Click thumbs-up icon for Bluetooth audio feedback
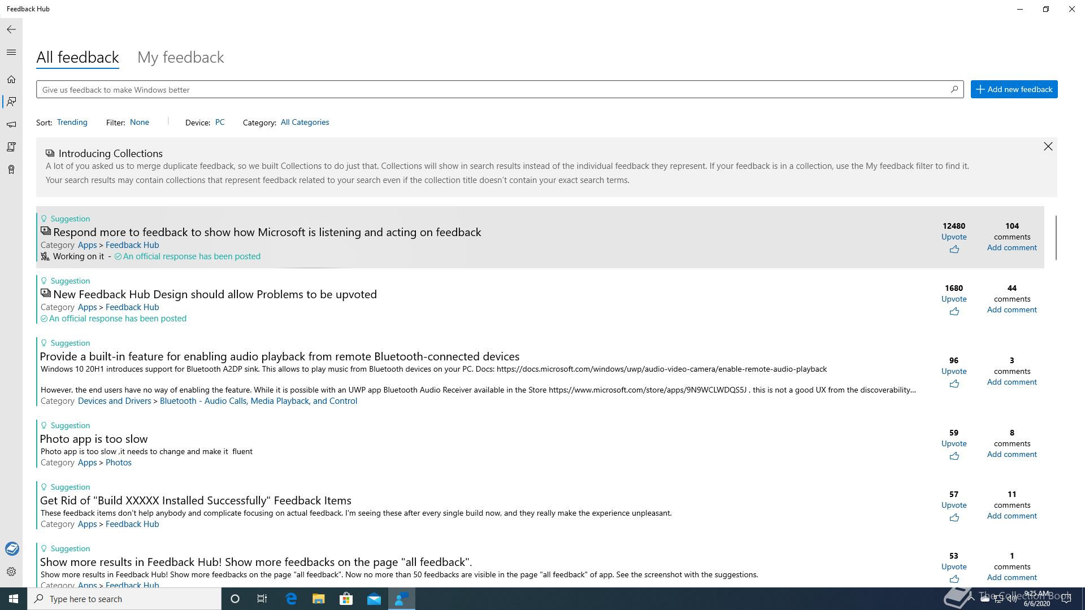1085x610 pixels. point(954,384)
